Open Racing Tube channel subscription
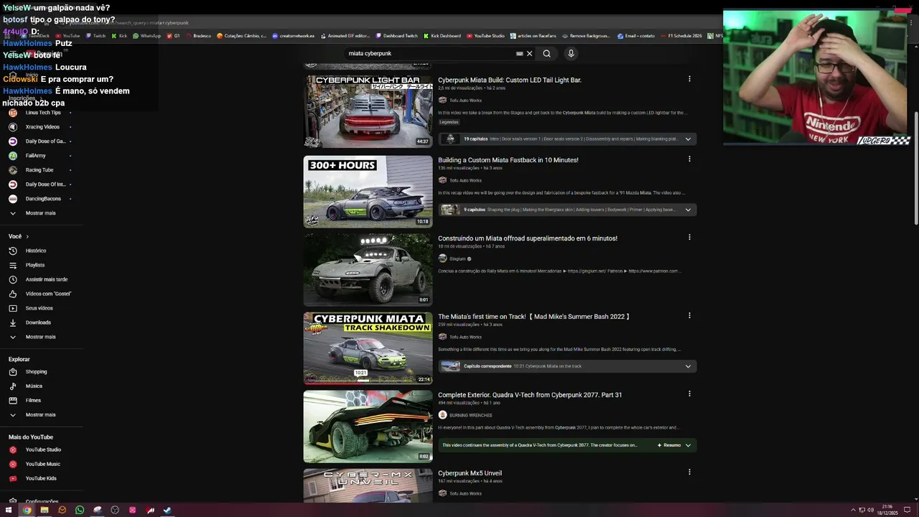The image size is (919, 517). pos(39,170)
